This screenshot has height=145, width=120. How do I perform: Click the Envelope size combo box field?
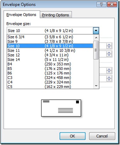[x=53, y=31]
